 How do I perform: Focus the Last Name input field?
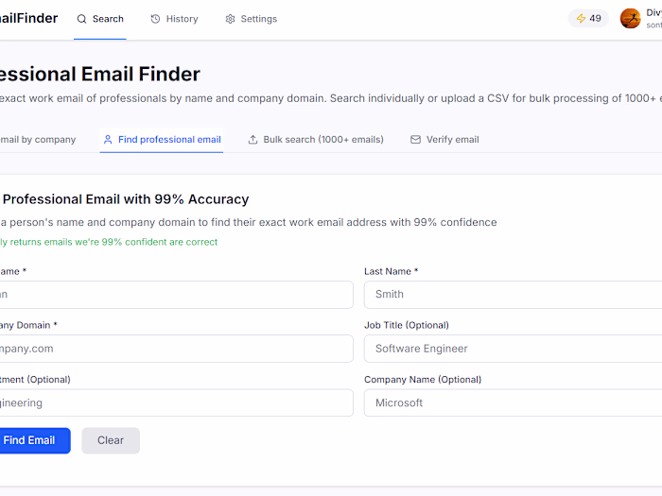[x=513, y=295]
